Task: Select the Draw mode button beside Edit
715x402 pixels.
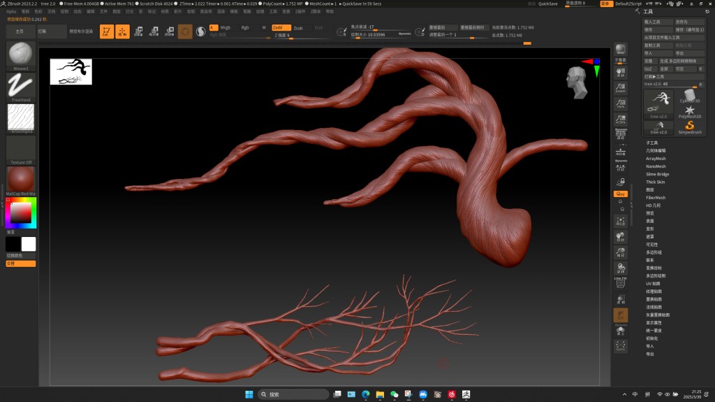Action: point(122,31)
